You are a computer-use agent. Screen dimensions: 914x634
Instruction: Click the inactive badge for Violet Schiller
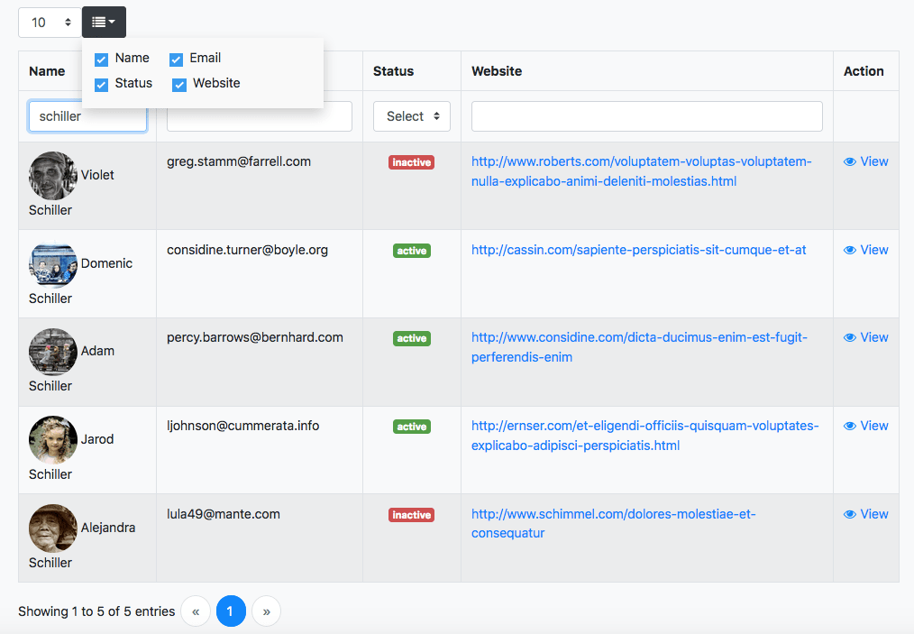pos(412,162)
